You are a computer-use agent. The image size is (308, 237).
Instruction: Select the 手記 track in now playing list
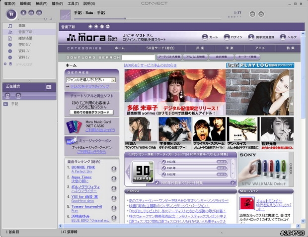click(29, 104)
